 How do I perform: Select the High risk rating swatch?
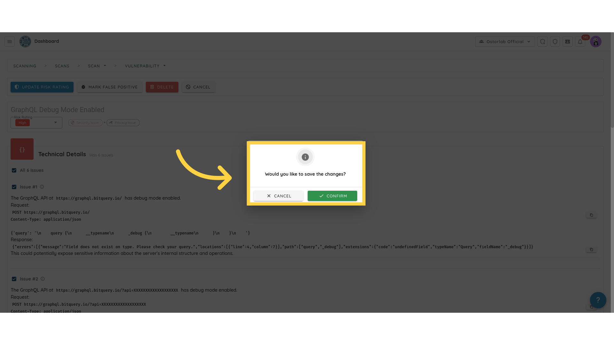coord(22,123)
